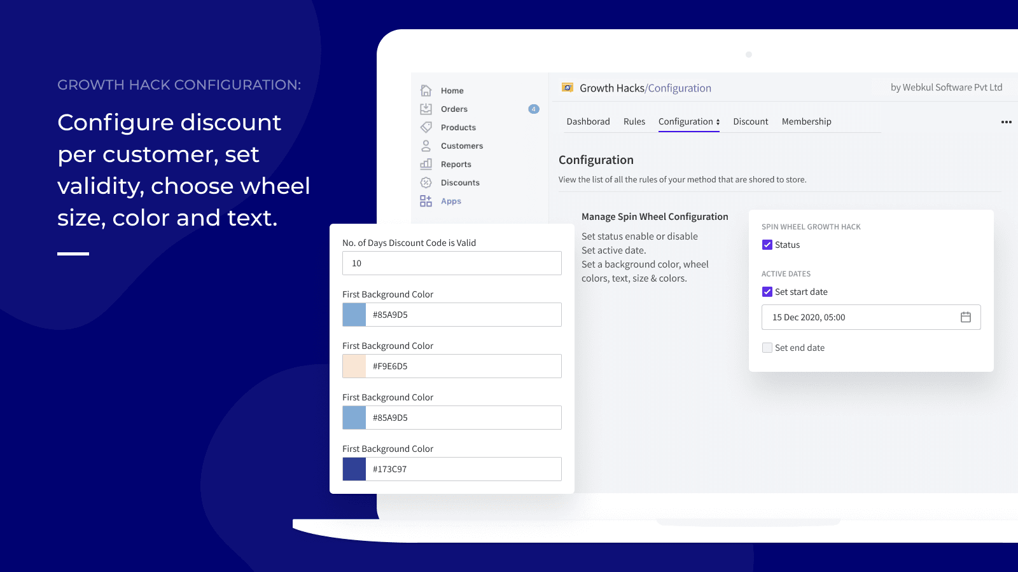Open Orders via its inbox icon
The height and width of the screenshot is (572, 1018).
pos(426,109)
